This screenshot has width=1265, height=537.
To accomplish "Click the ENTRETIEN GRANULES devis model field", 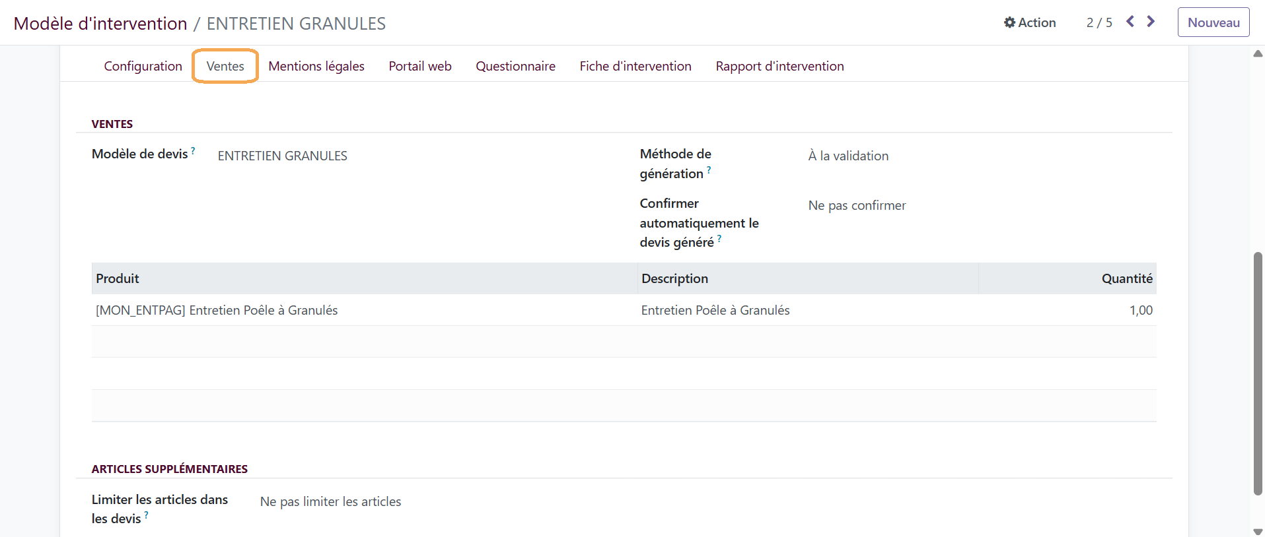I will 282,156.
